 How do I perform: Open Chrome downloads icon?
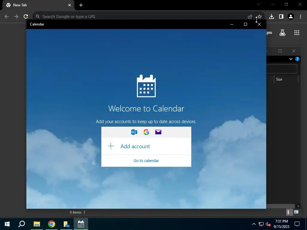pos(272,16)
